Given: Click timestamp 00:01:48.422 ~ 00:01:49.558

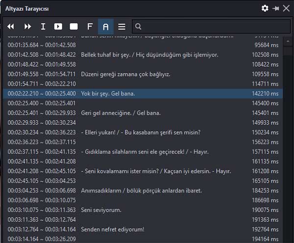Looking at the screenshot, I should [42, 65].
